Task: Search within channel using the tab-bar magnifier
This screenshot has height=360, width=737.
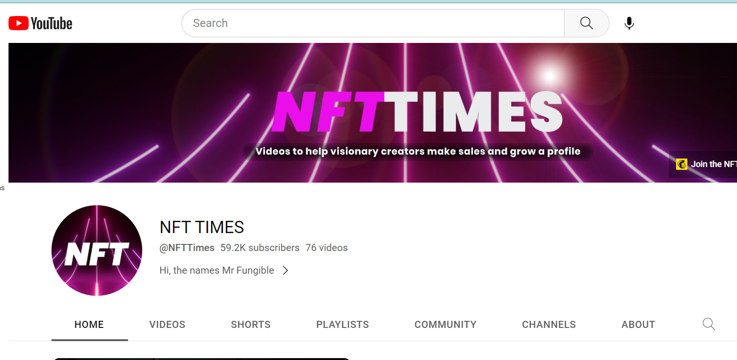Action: click(x=709, y=324)
